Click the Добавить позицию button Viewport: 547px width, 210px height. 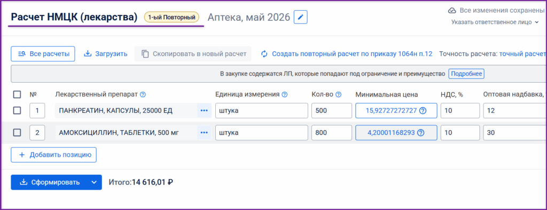[54, 155]
